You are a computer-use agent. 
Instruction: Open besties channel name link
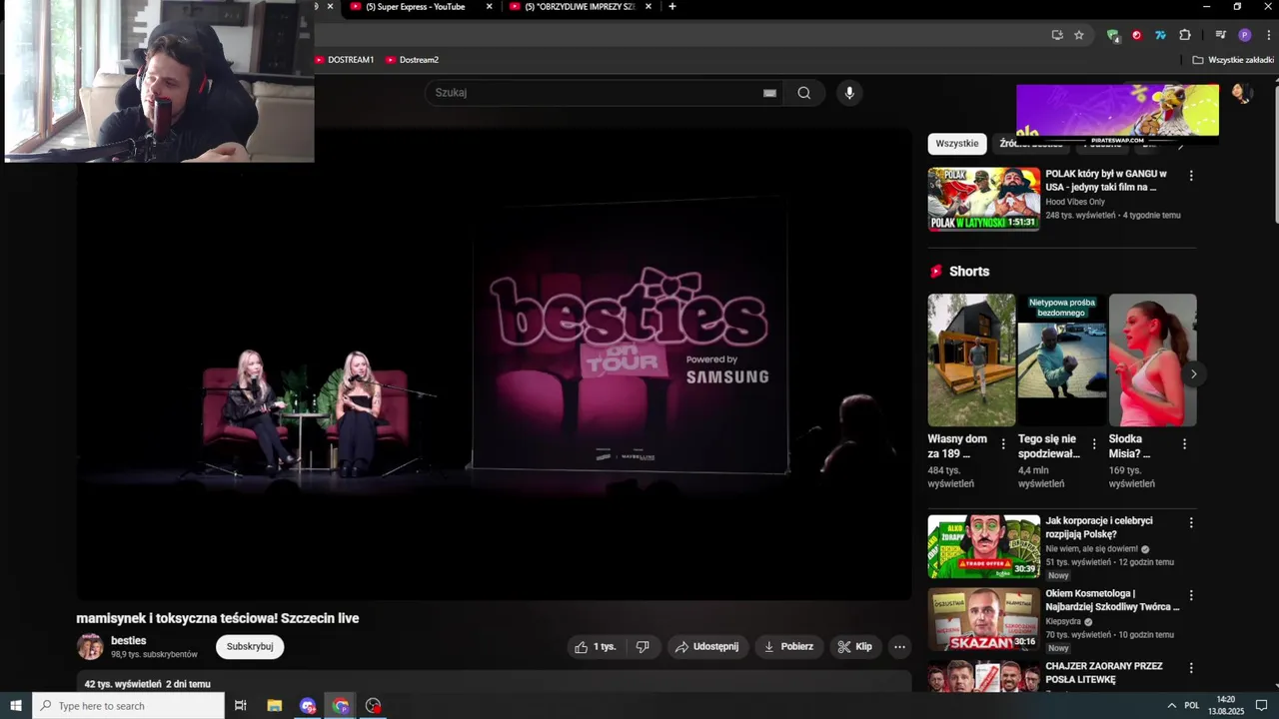(129, 640)
